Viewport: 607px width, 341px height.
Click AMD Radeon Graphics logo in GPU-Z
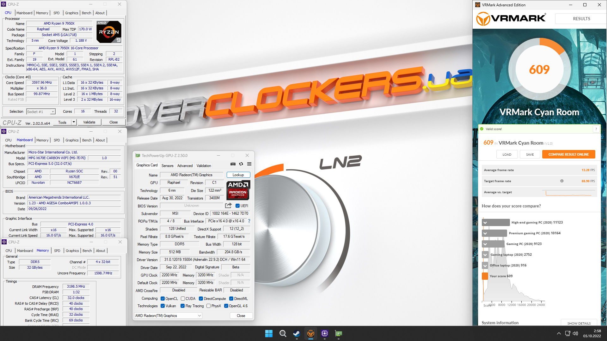pyautogui.click(x=238, y=190)
